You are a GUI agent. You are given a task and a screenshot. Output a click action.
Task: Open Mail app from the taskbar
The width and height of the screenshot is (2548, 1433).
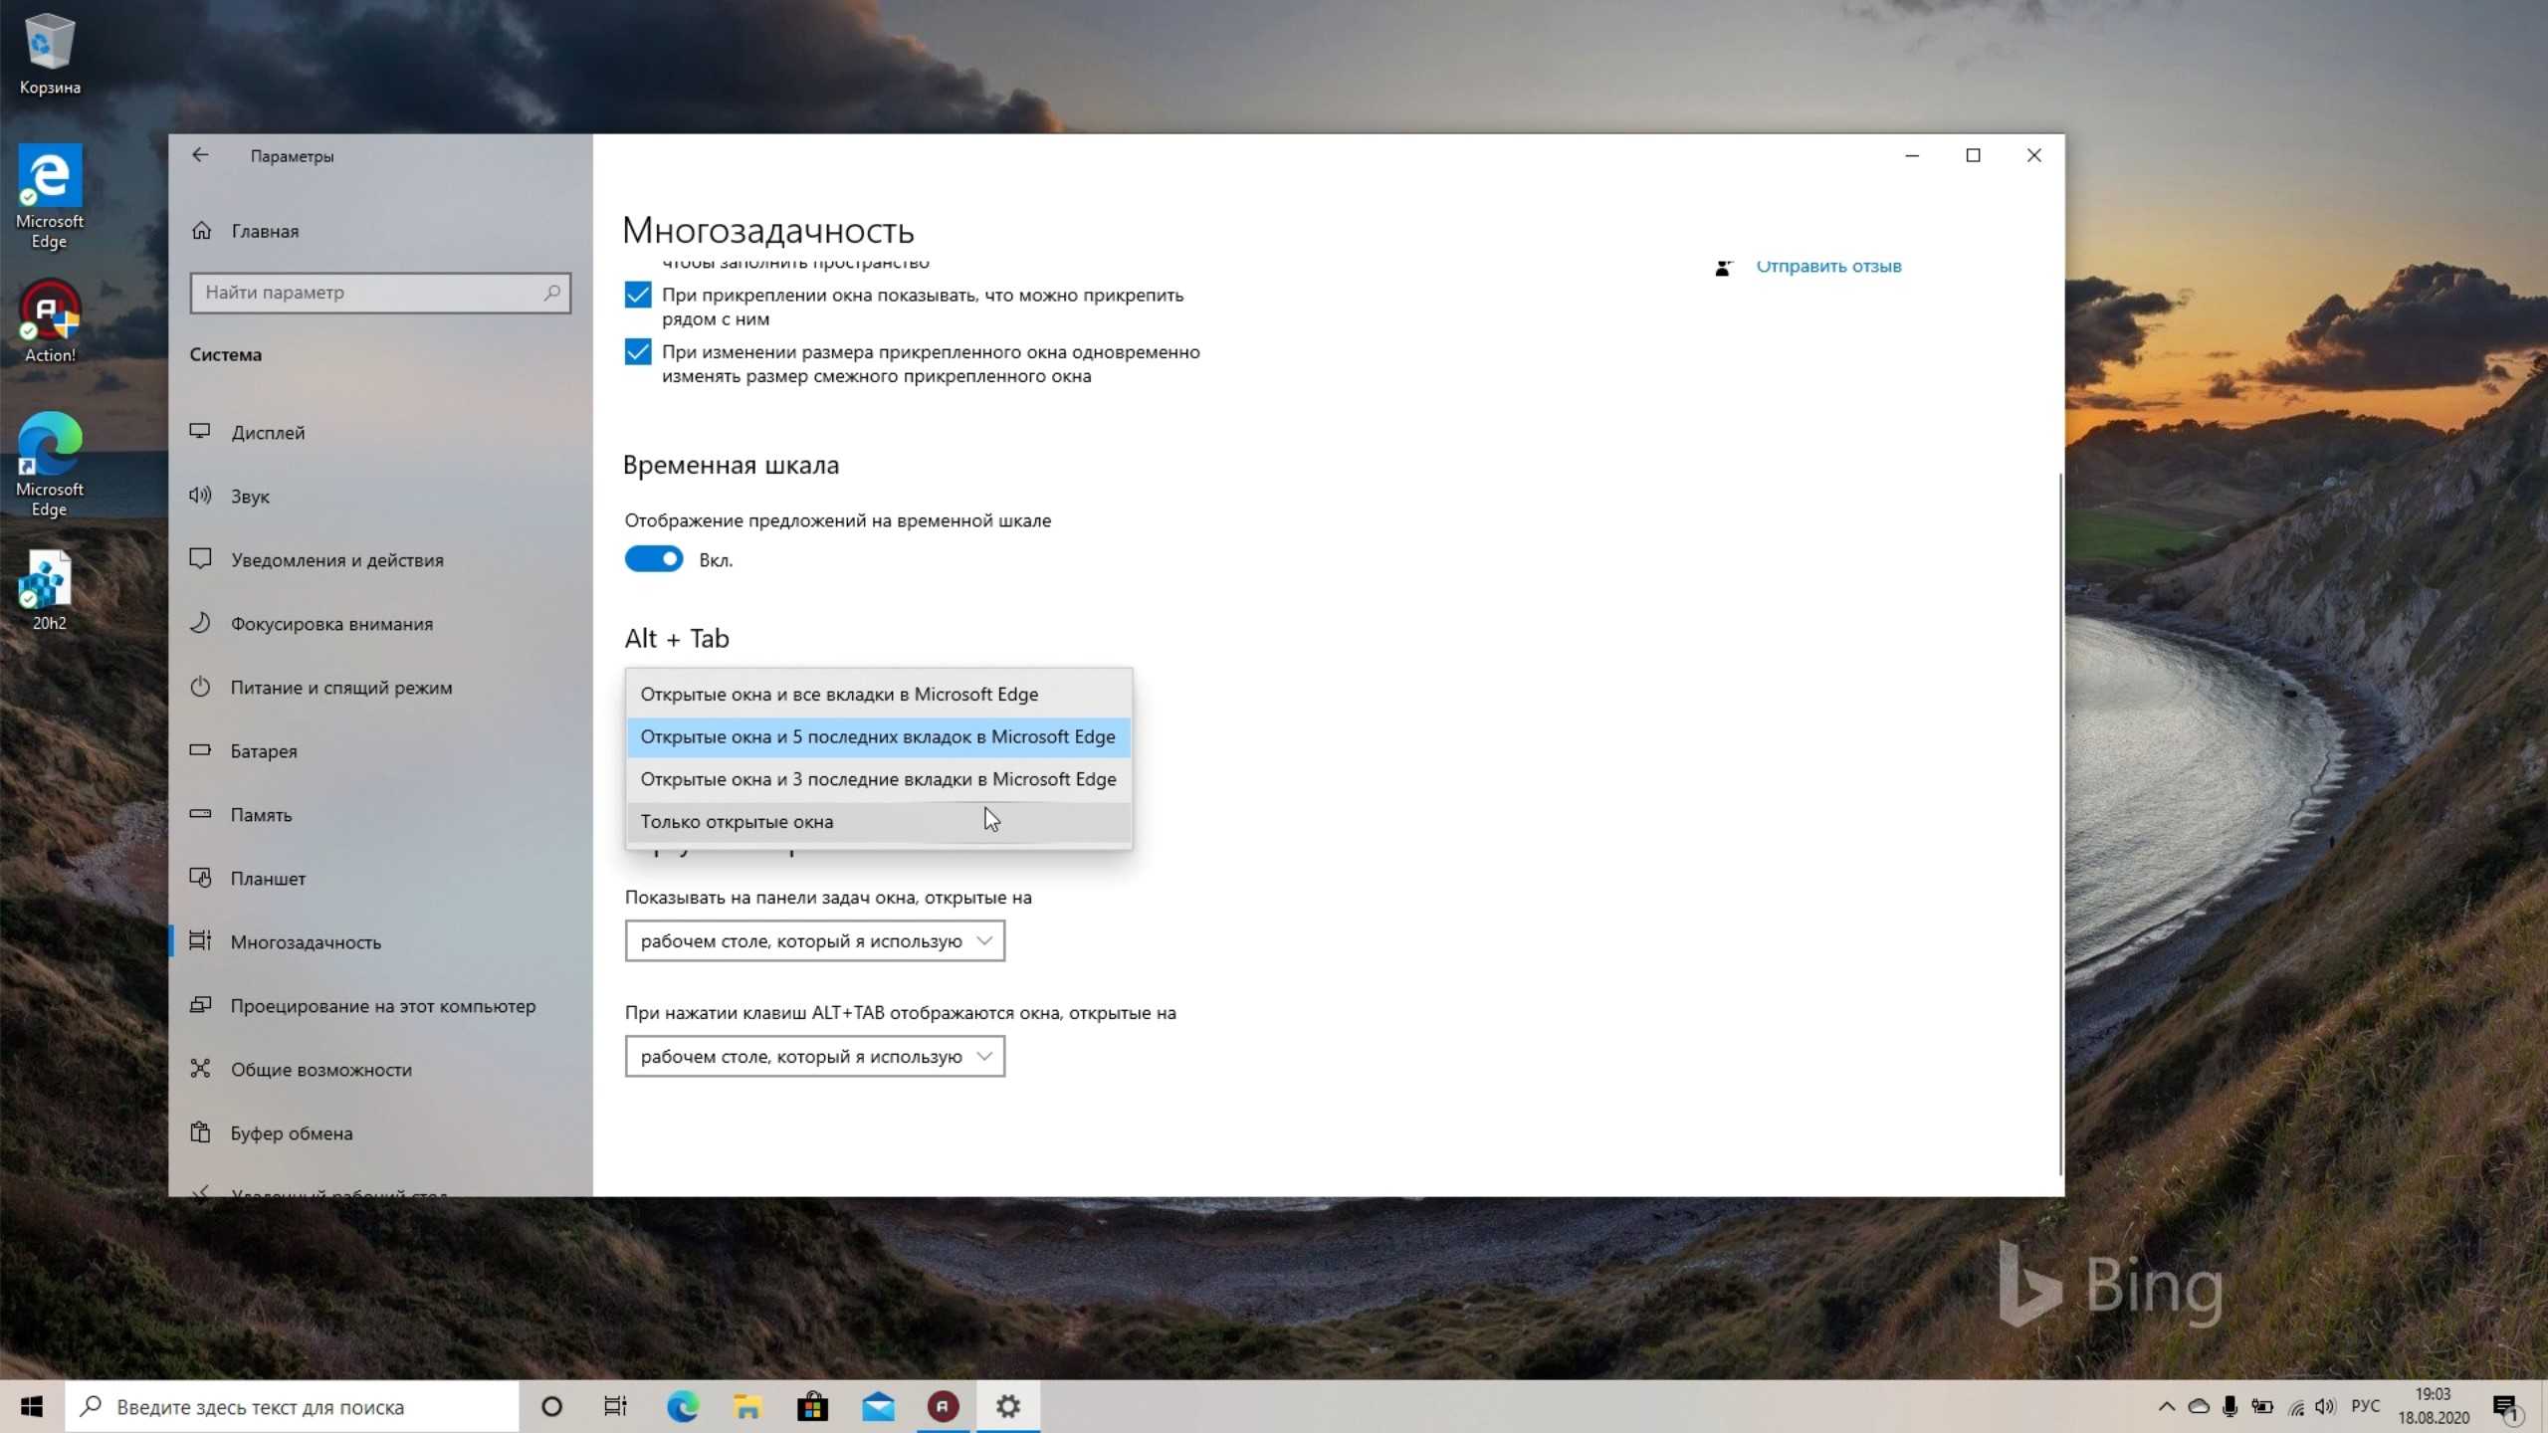pyautogui.click(x=878, y=1407)
